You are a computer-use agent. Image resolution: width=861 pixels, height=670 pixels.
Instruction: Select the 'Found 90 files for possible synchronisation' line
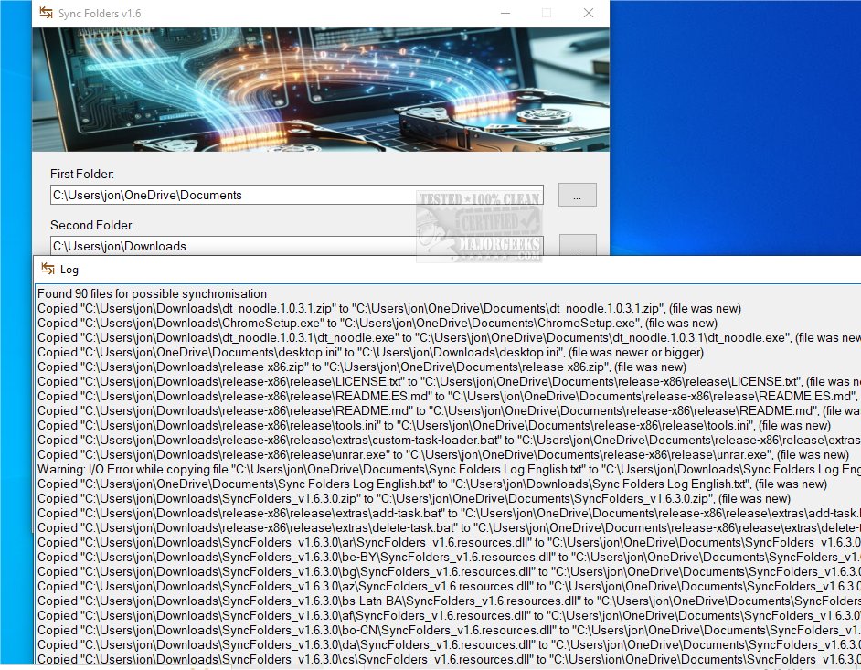coord(152,293)
